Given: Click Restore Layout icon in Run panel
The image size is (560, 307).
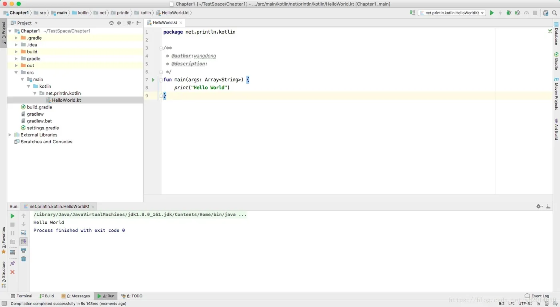Looking at the screenshot, I should click(12, 253).
